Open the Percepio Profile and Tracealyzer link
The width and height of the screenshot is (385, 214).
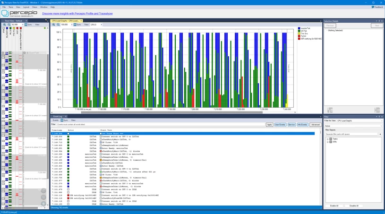click(x=77, y=14)
